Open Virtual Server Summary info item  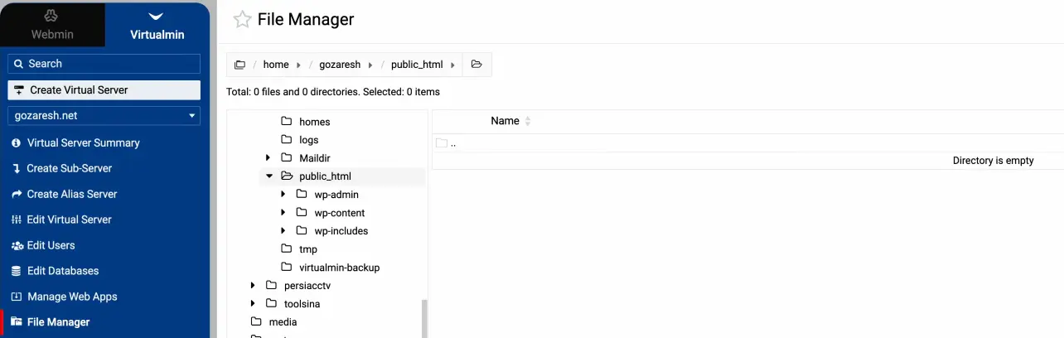83,142
